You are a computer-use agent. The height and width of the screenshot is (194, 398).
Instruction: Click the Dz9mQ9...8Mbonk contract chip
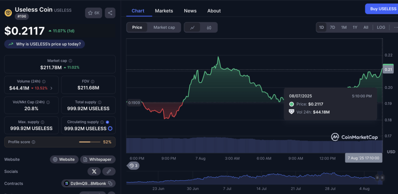coord(88,183)
